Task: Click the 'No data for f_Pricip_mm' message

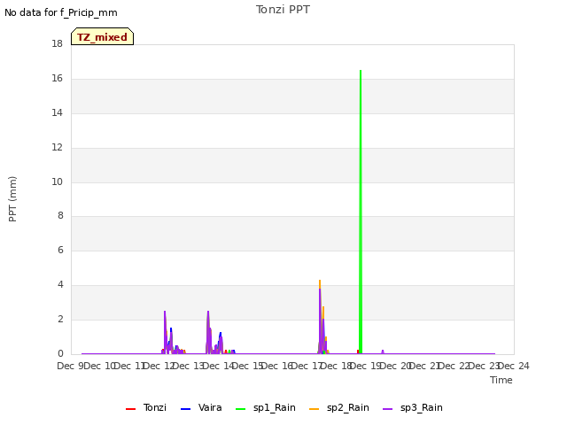Action: click(x=61, y=12)
